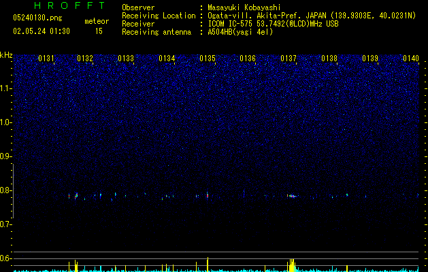This screenshot has width=428, height=272.
Task: Click the 0140 time marker
Action: tap(411, 58)
